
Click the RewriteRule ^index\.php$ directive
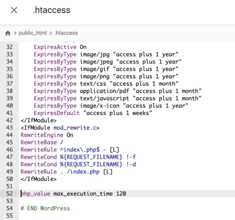point(69,150)
